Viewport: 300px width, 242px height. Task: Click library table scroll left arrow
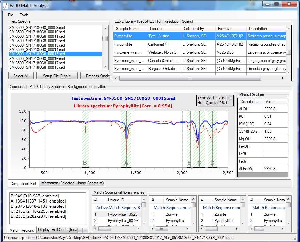(116, 78)
